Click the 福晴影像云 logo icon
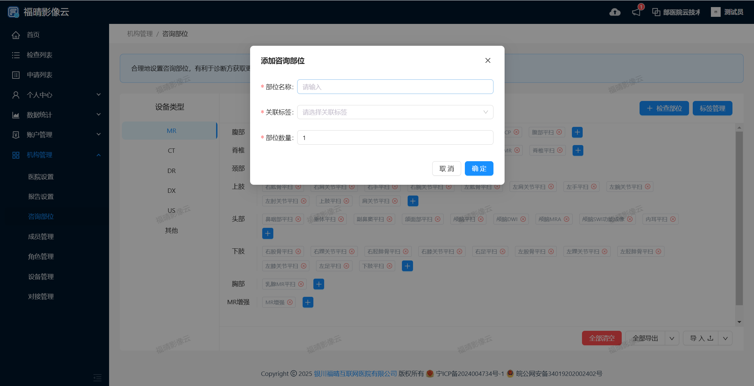754x386 pixels. pyautogui.click(x=13, y=12)
